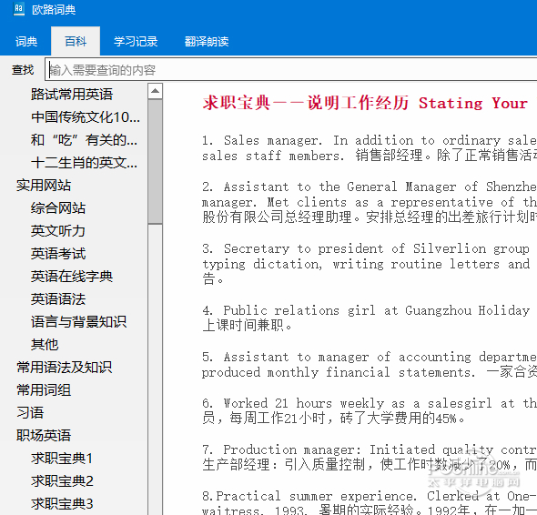Select 语言与背景知识 in the sidebar

point(79,321)
